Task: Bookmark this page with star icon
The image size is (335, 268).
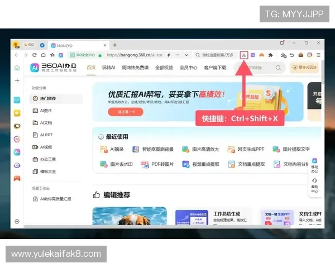Action: [x=52, y=55]
